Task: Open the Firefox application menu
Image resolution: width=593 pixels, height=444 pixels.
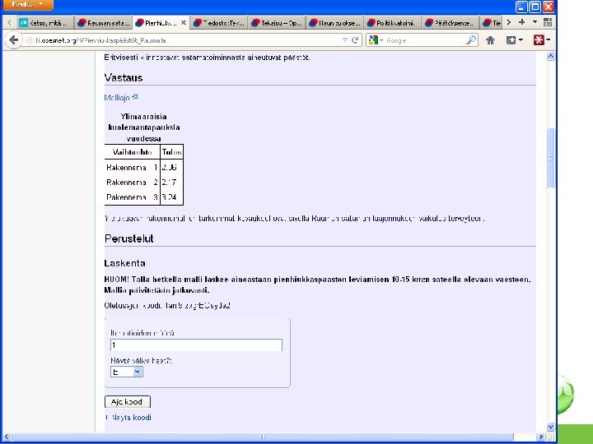Action: [27, 5]
